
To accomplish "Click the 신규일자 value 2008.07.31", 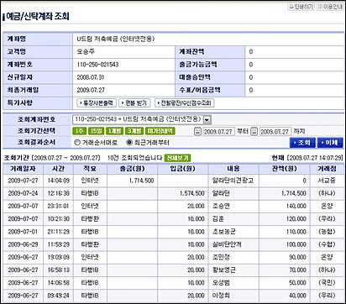I will pos(91,77).
